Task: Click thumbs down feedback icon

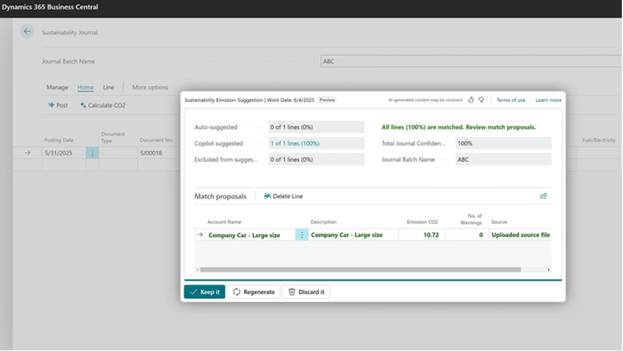Action: coord(481,100)
